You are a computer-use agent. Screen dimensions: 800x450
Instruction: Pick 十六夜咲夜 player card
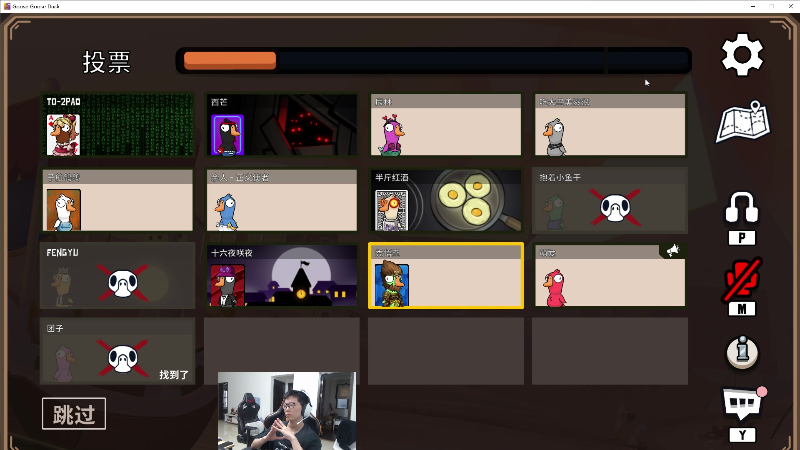(x=282, y=276)
